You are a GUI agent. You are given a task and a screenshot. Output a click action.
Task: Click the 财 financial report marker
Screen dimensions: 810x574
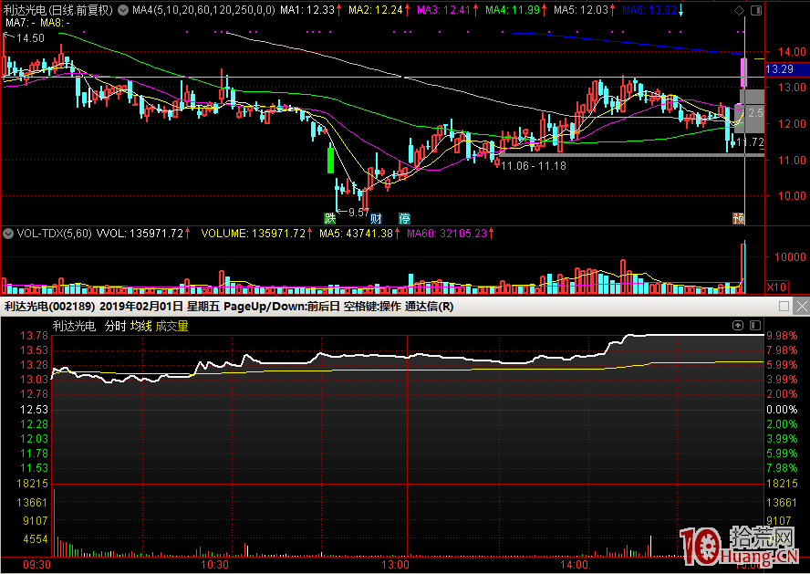coord(375,218)
